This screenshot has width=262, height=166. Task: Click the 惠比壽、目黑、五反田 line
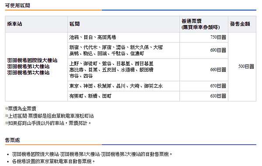(111, 70)
